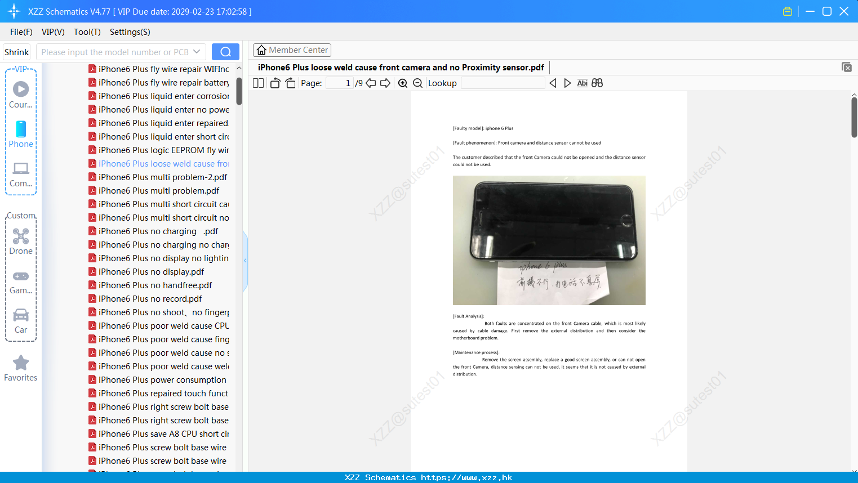Screen dimensions: 858x483
Task: Close the open PDF document tab
Action: click(x=847, y=67)
